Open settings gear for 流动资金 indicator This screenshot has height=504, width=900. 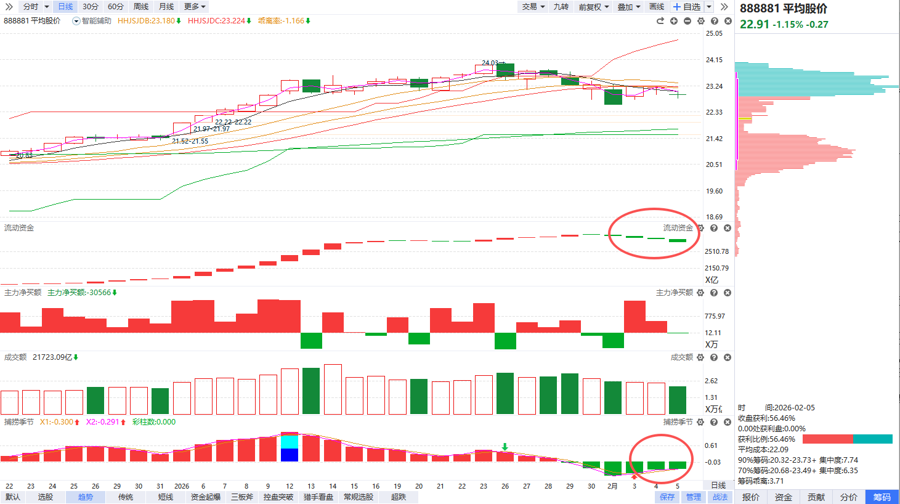[x=700, y=228]
